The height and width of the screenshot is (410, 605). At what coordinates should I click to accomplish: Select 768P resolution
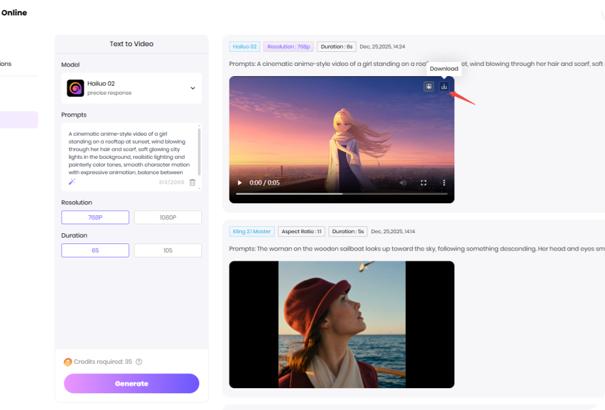point(95,218)
